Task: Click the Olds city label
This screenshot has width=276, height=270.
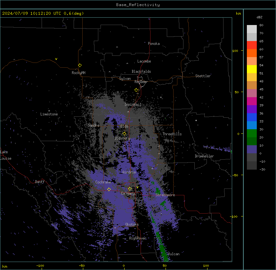Action: 124,126
